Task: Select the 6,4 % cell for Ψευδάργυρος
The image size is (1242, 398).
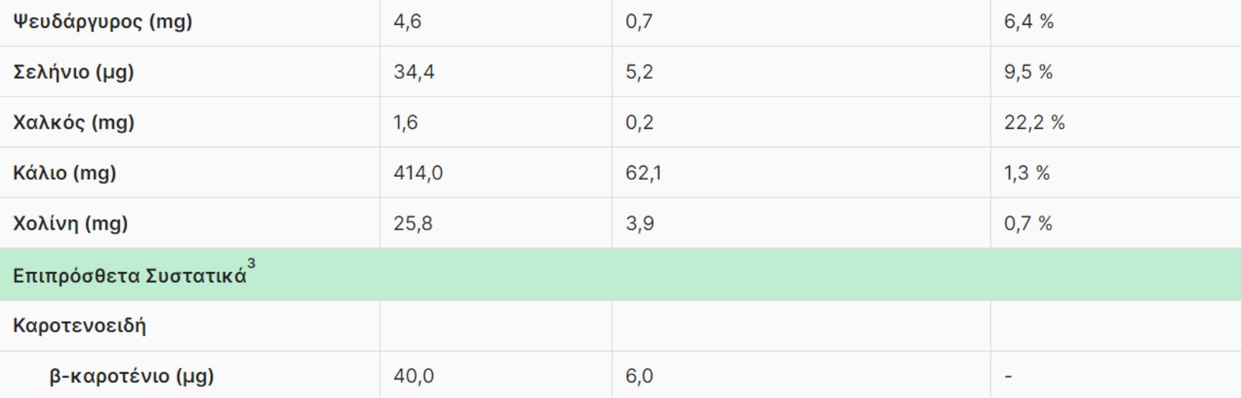Action: pyautogui.click(x=1028, y=22)
